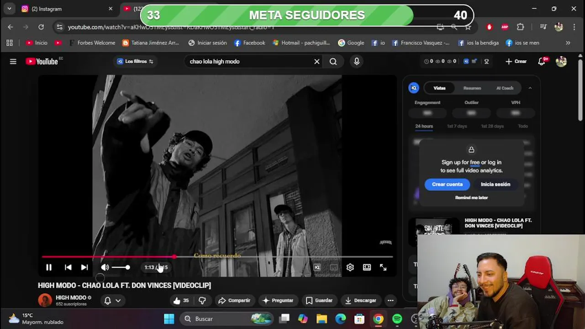Save video with Guardar button

[319, 300]
